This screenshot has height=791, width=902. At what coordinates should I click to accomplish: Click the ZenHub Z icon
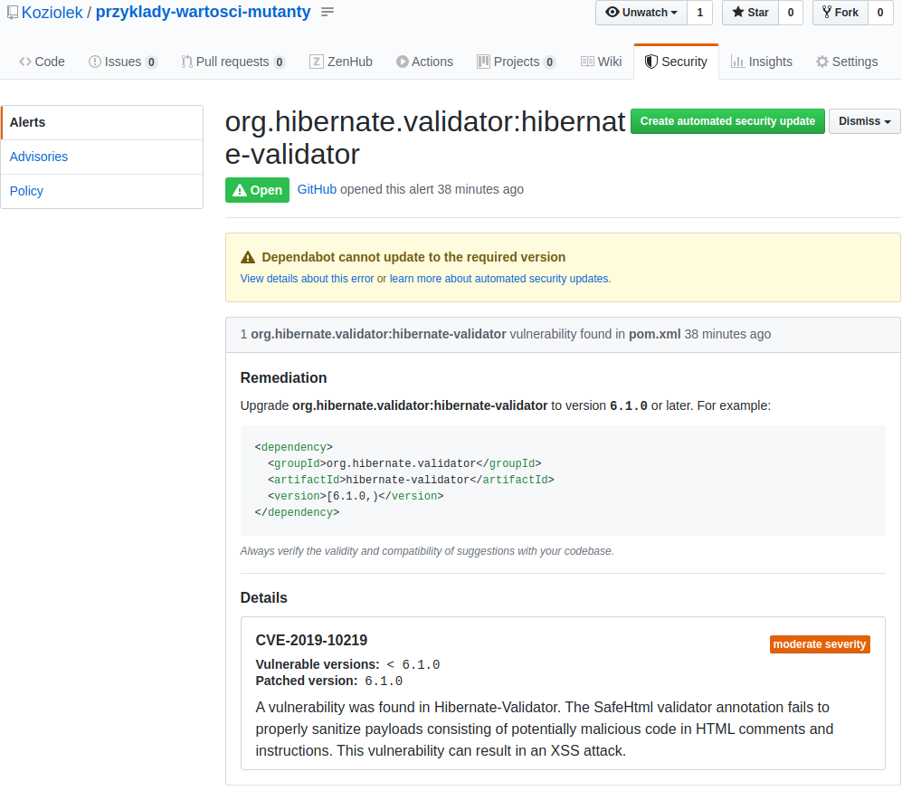coord(317,62)
